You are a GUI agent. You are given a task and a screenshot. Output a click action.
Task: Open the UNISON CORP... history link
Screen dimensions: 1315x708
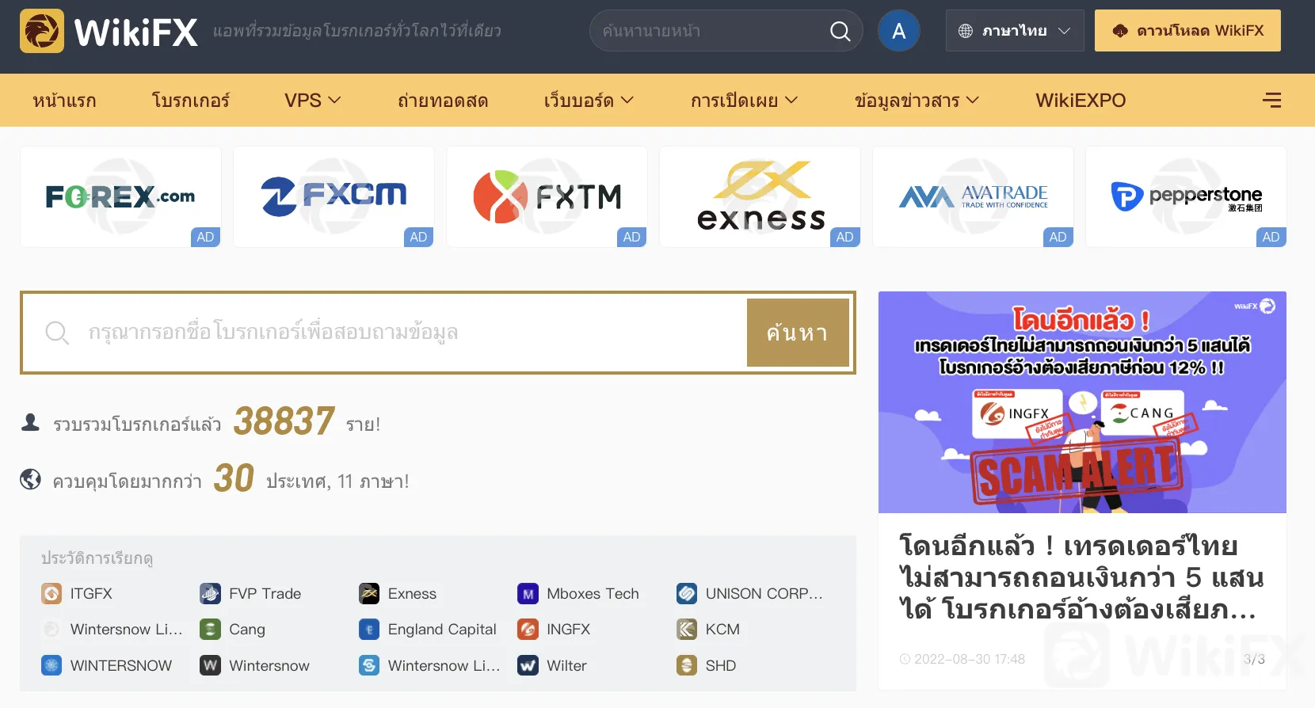tap(764, 593)
